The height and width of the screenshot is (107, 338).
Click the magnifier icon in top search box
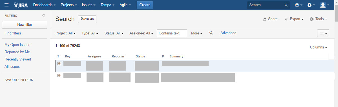click(286, 5)
